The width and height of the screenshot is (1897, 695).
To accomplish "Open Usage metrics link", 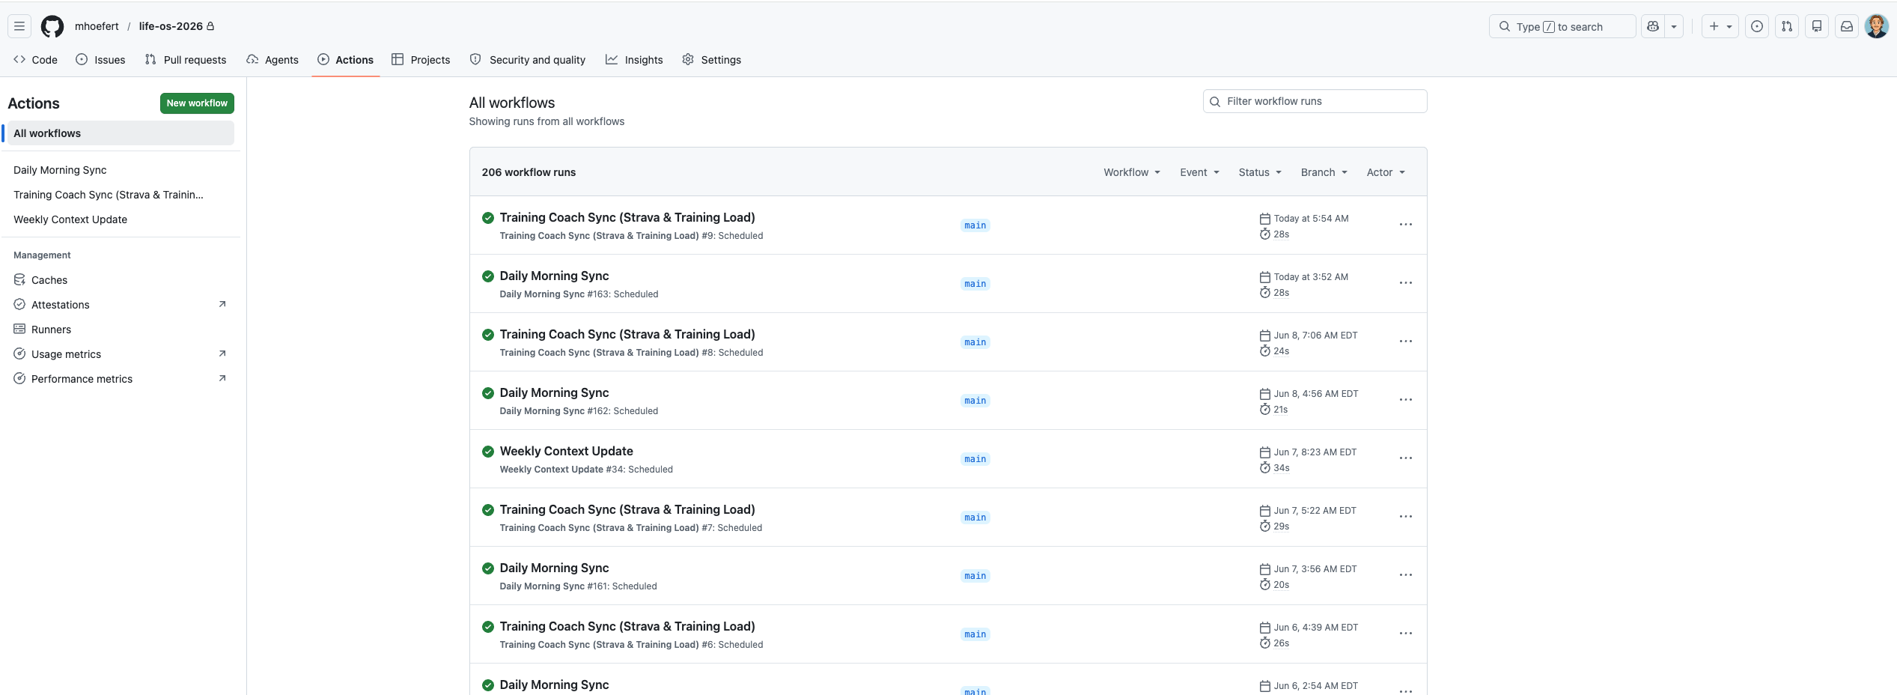I will (x=120, y=354).
